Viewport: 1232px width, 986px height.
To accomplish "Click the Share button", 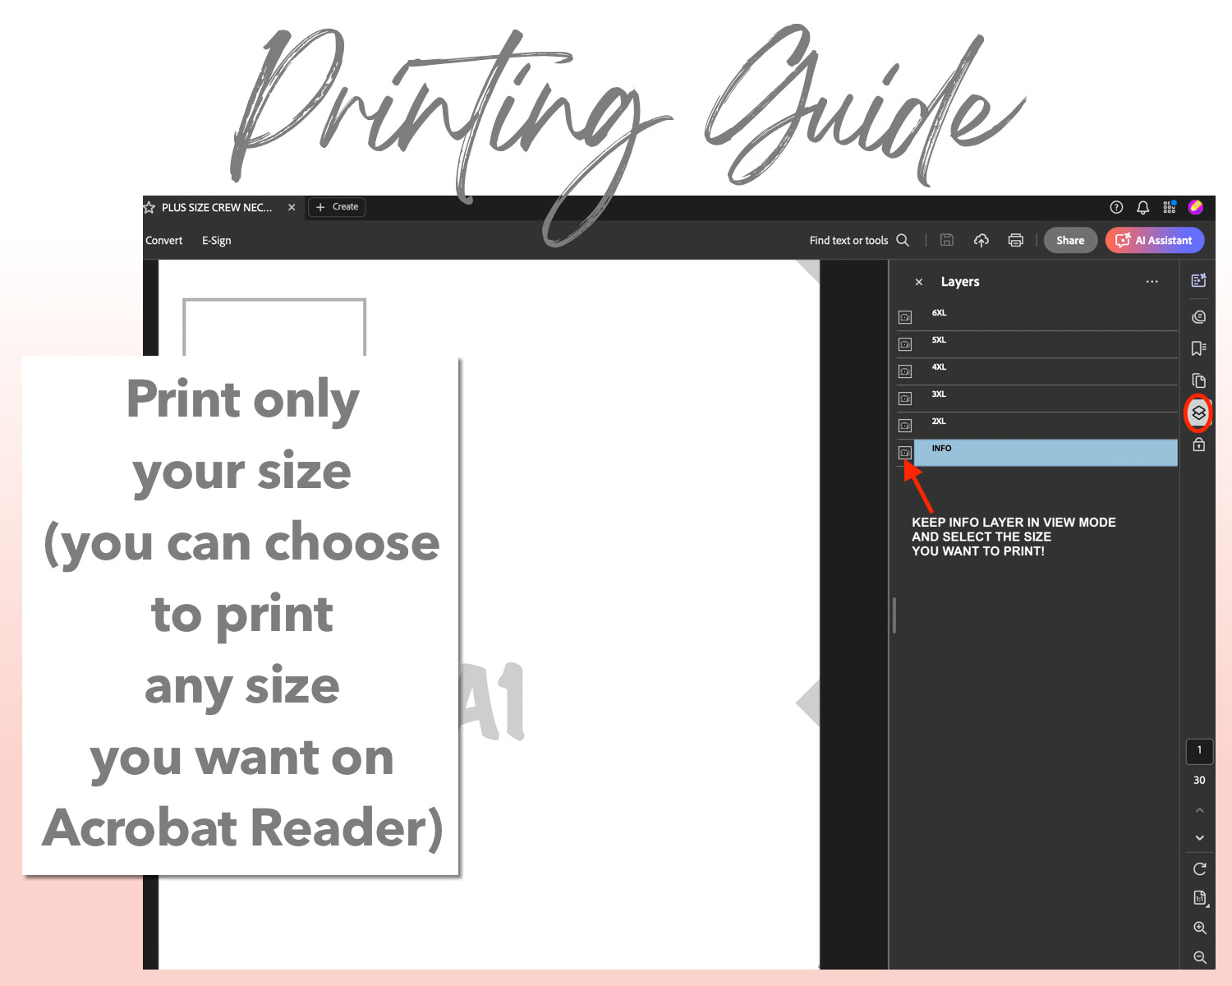I will click(1069, 240).
